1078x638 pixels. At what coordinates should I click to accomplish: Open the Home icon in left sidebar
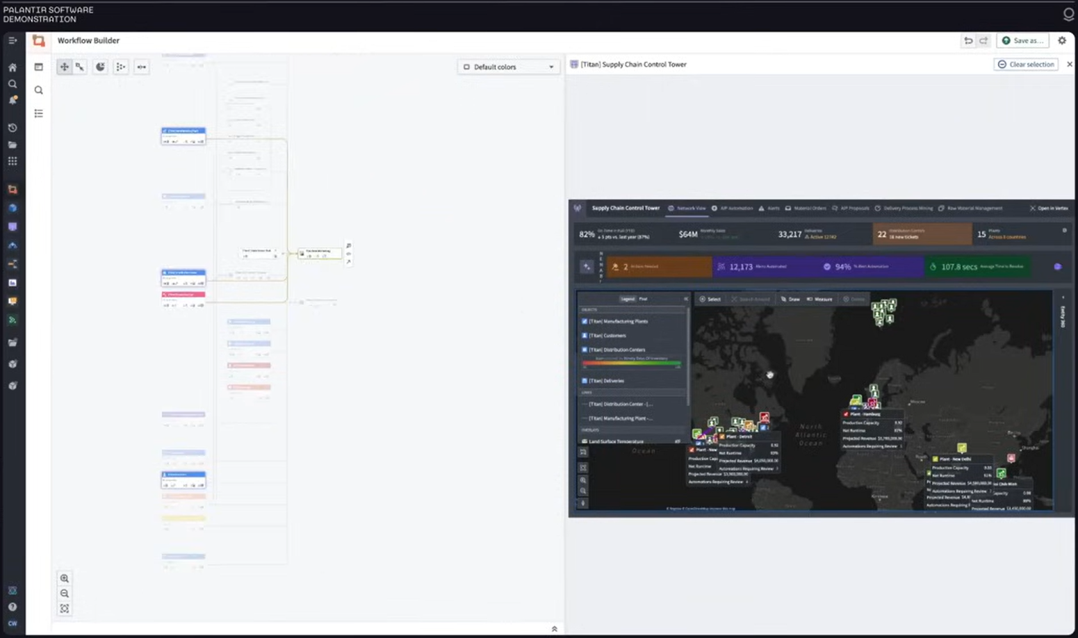pyautogui.click(x=13, y=67)
